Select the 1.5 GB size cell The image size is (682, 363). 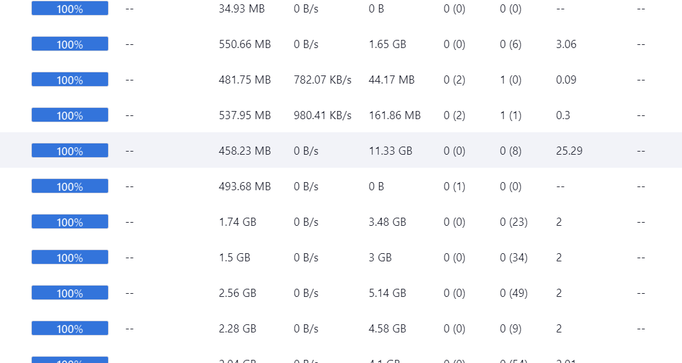pos(234,258)
